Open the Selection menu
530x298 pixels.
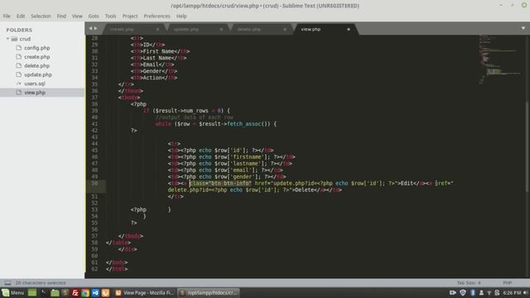pyautogui.click(x=41, y=16)
